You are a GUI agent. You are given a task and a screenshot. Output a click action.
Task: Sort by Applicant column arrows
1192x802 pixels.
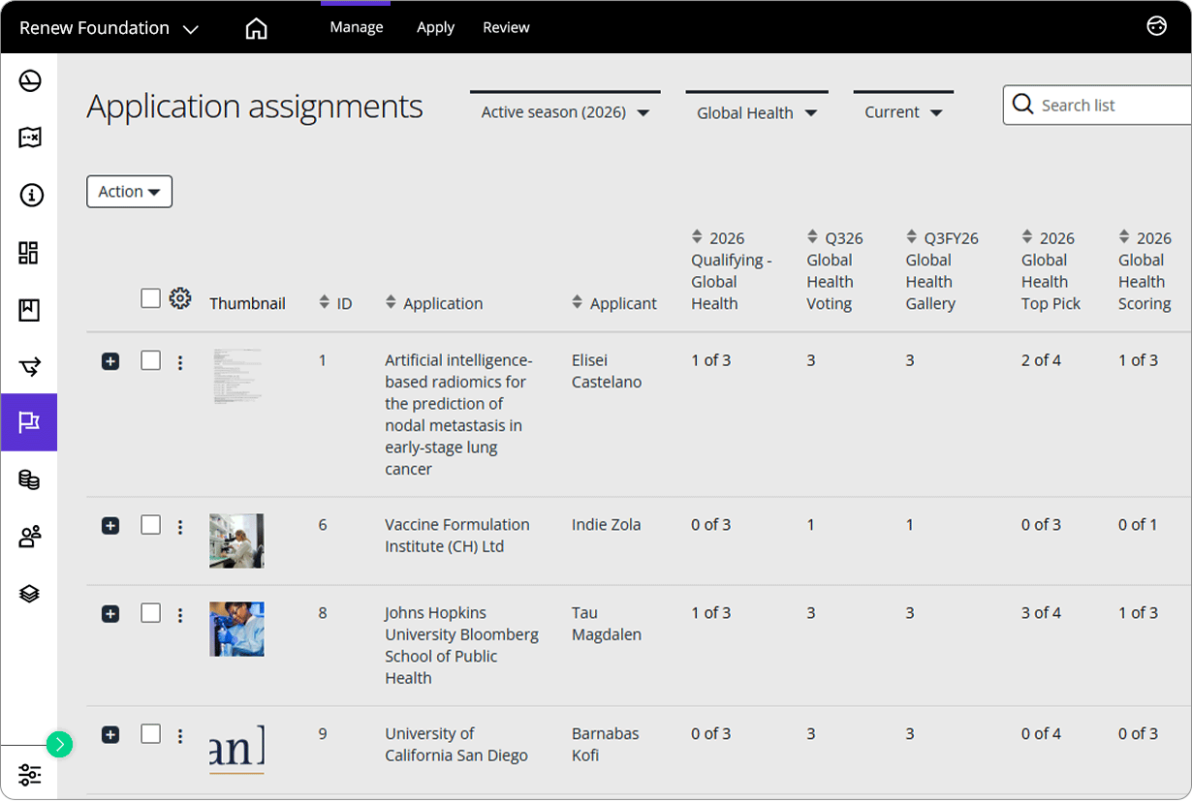click(x=578, y=302)
